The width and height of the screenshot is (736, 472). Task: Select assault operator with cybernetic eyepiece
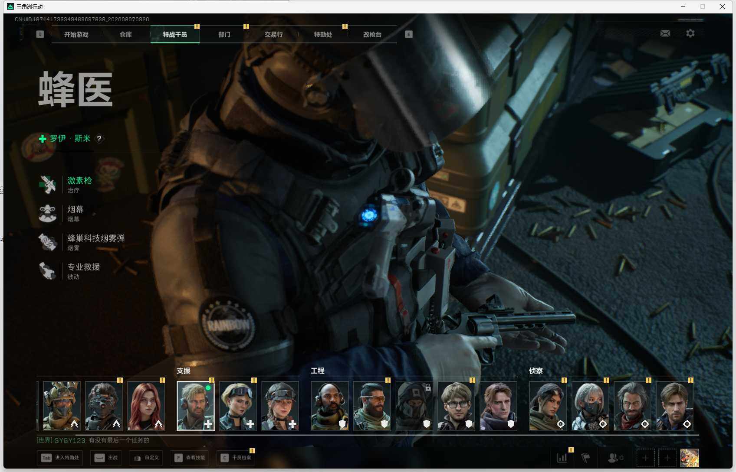pyautogui.click(x=104, y=406)
